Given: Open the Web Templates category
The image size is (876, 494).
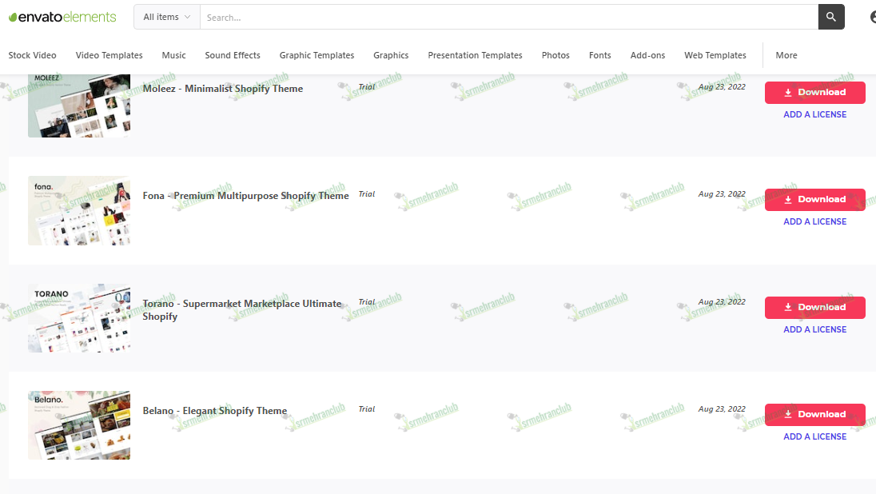Looking at the screenshot, I should (715, 55).
